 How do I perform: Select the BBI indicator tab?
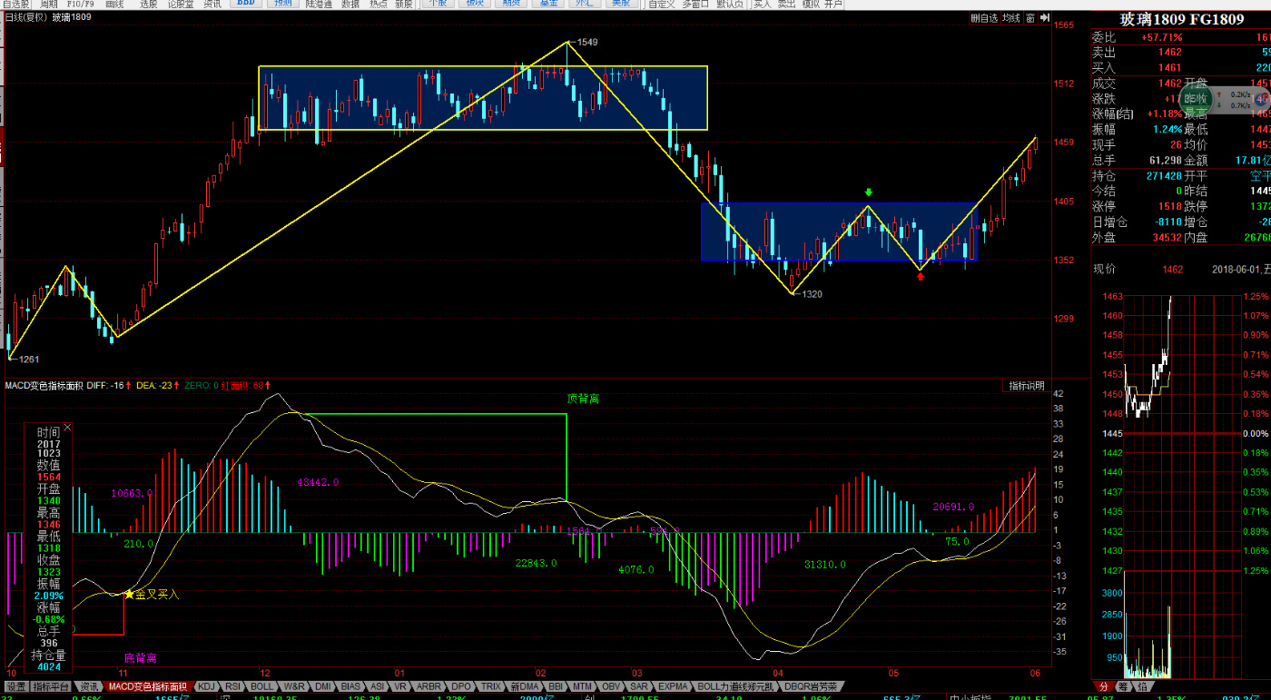[x=556, y=686]
